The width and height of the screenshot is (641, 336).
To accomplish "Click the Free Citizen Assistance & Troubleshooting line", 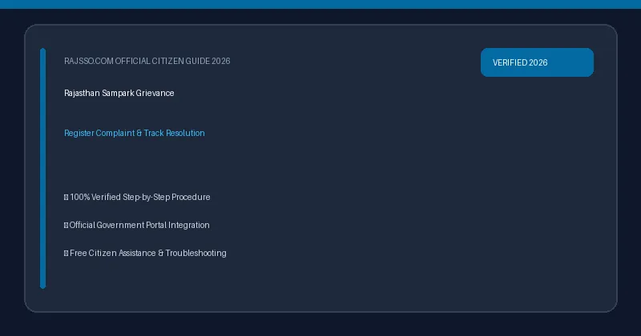I will click(x=145, y=253).
